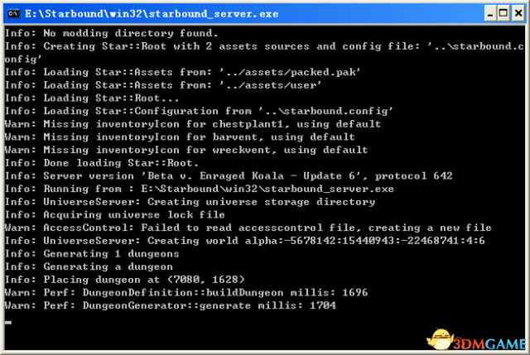Minimize the starbound_server.exe console window
530x355 pixels.
(490, 13)
